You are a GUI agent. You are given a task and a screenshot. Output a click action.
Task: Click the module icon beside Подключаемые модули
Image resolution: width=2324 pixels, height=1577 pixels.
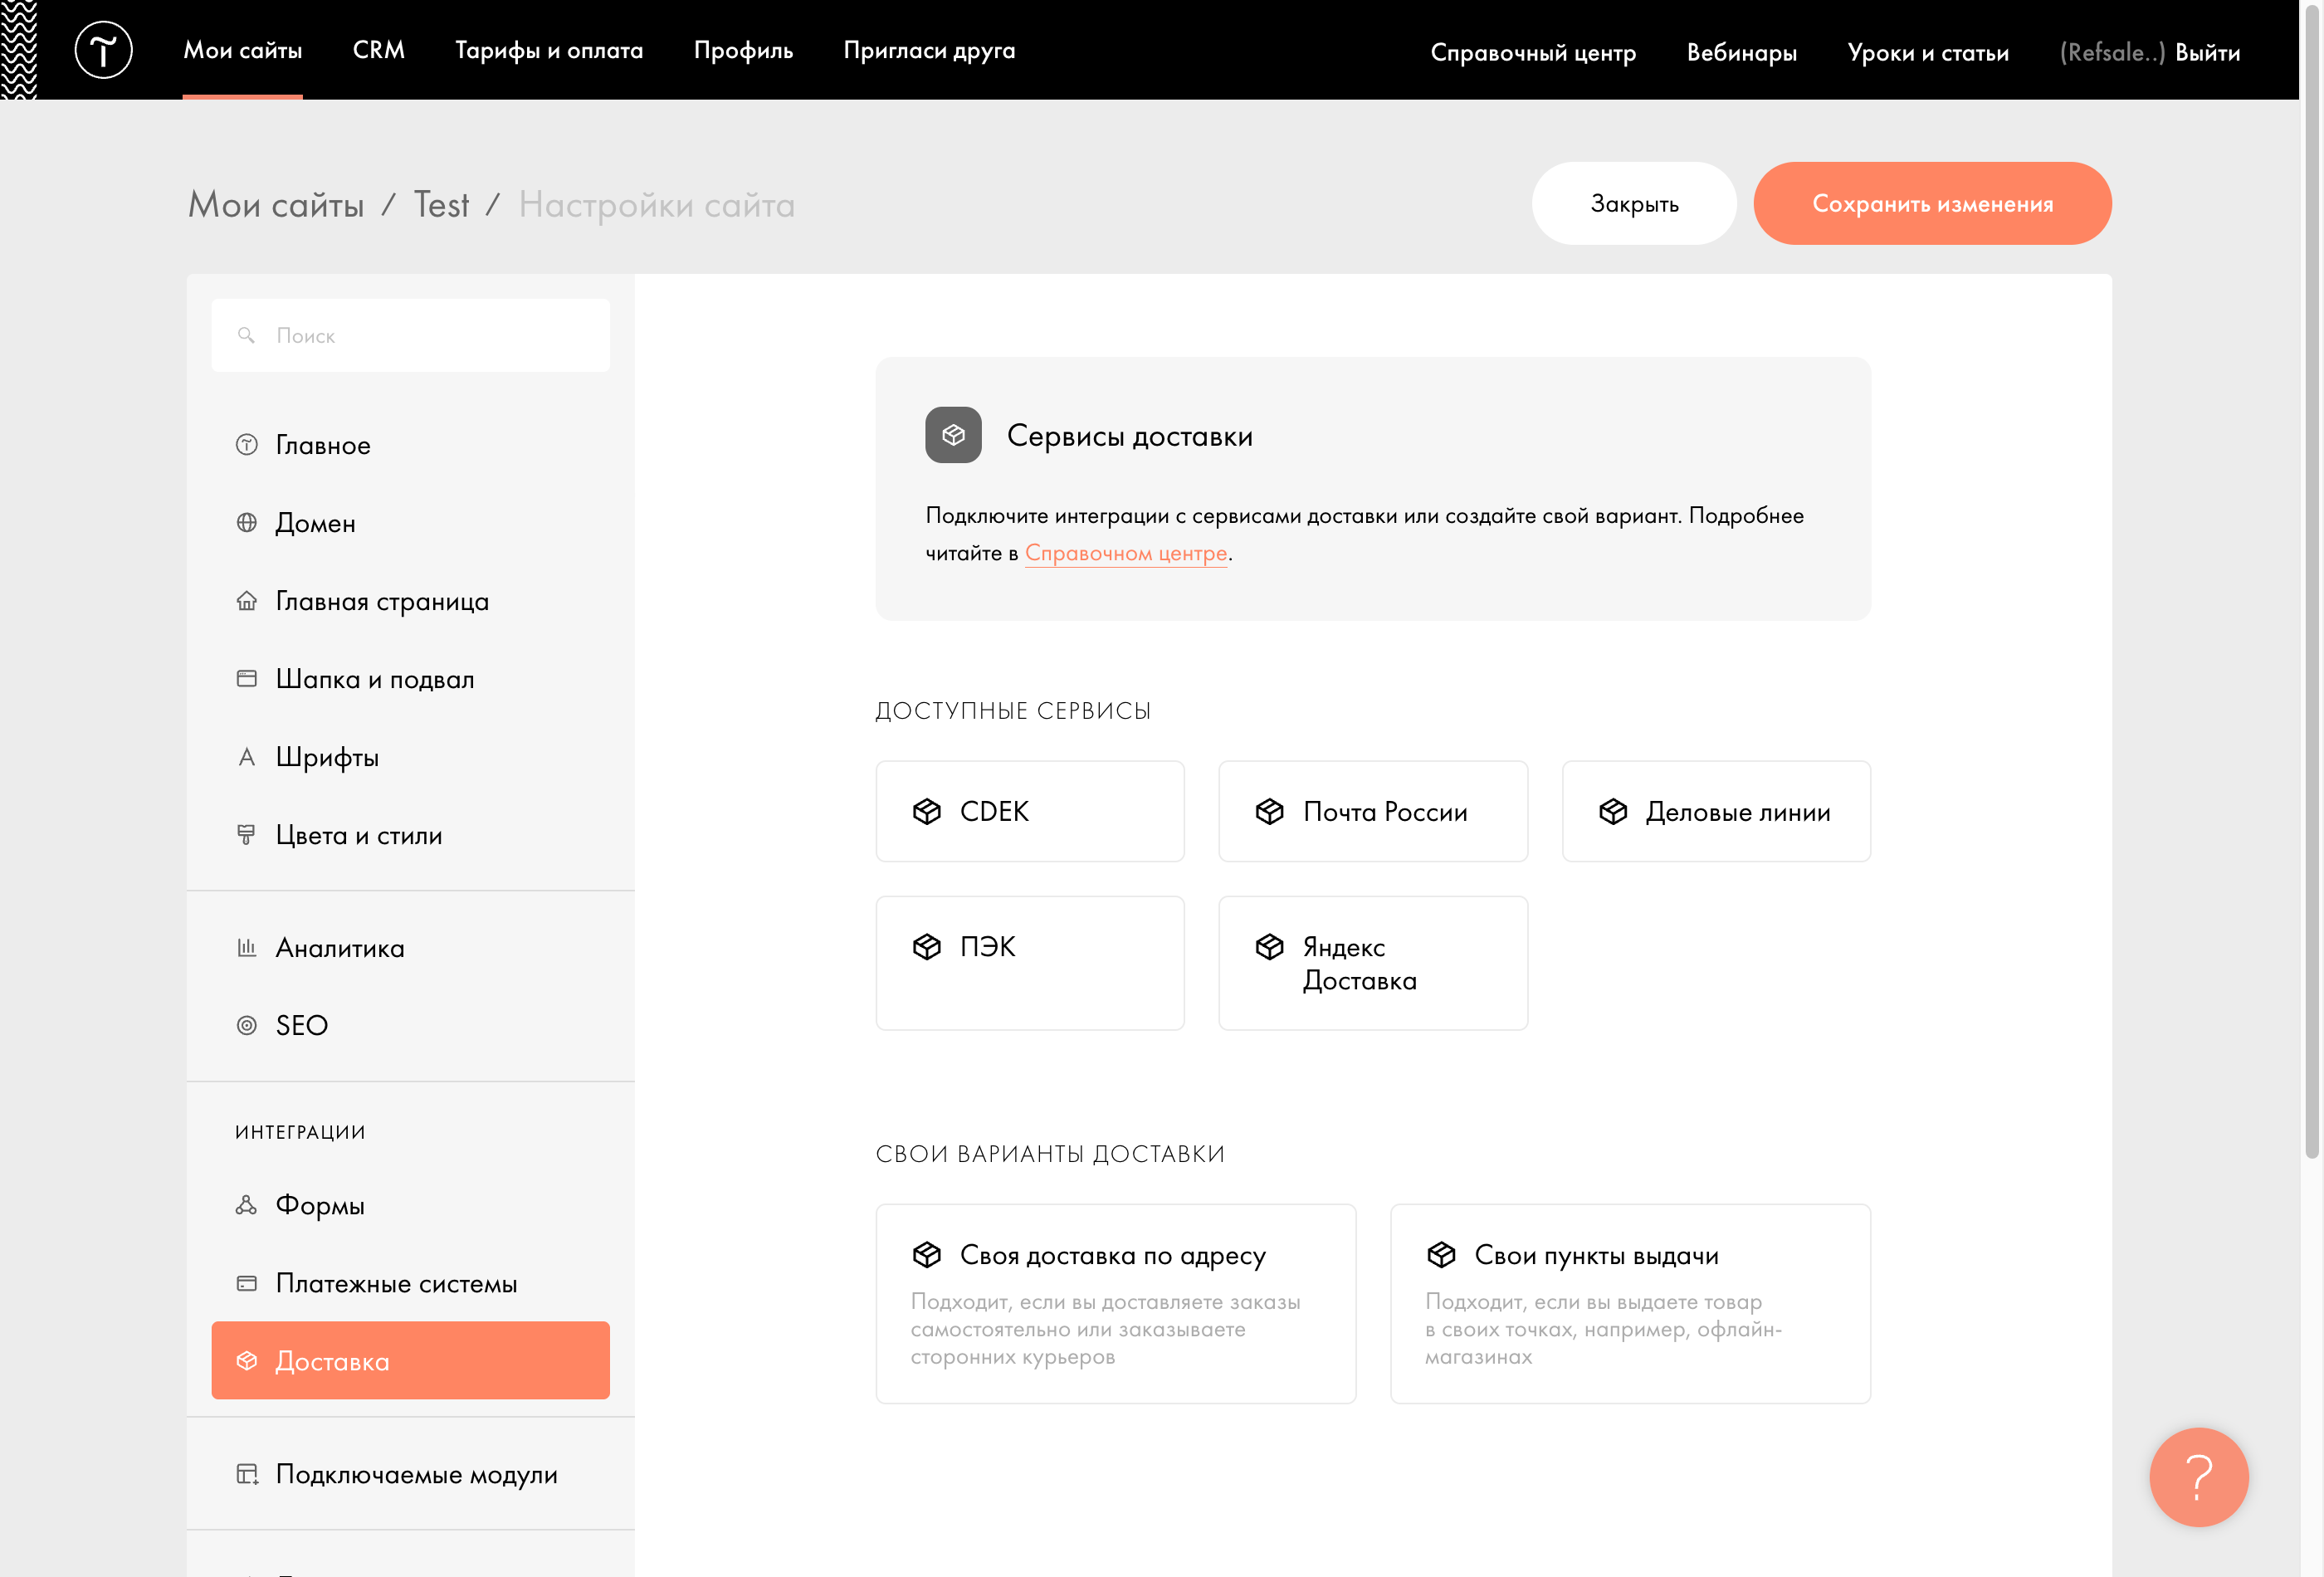pyautogui.click(x=247, y=1474)
